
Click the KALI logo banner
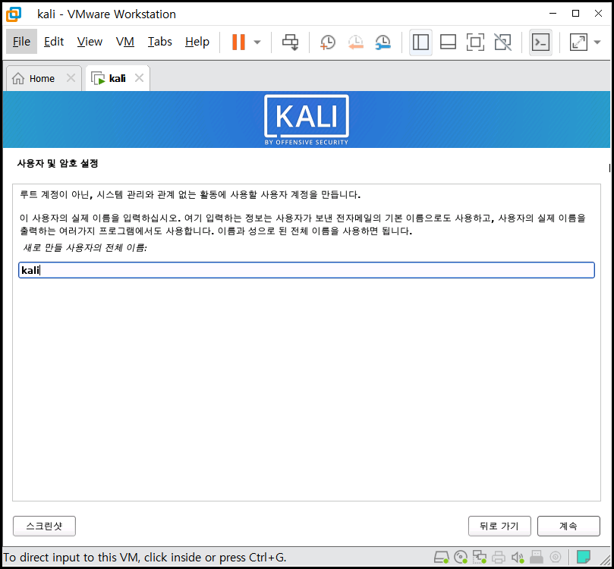click(307, 120)
